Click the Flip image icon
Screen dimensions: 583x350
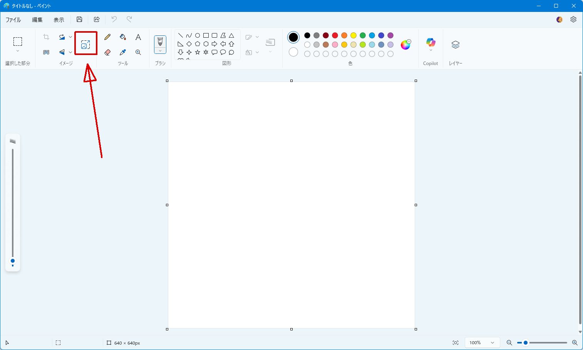click(62, 52)
